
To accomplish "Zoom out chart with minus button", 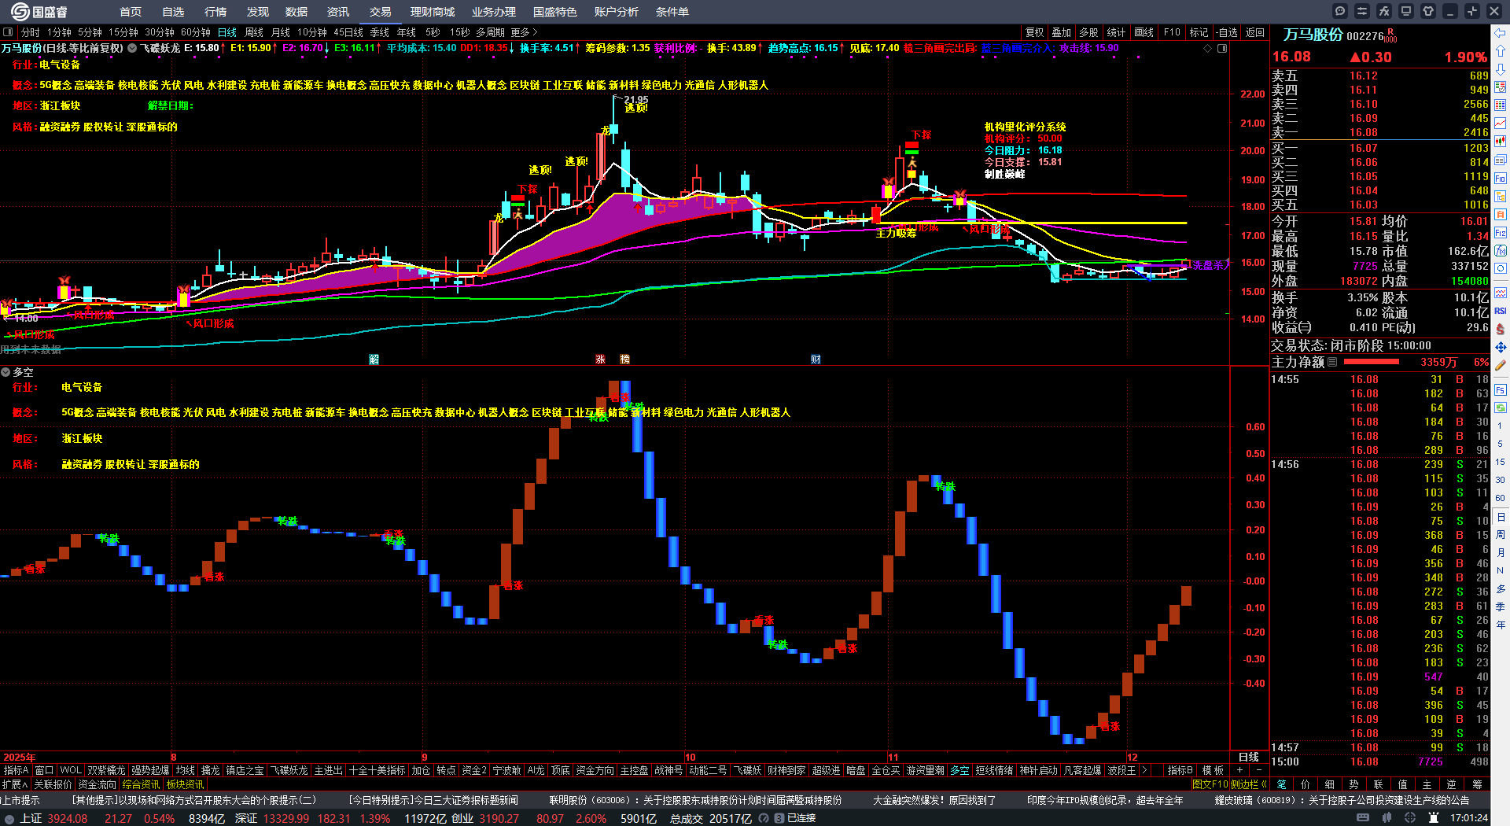I will pyautogui.click(x=1258, y=770).
